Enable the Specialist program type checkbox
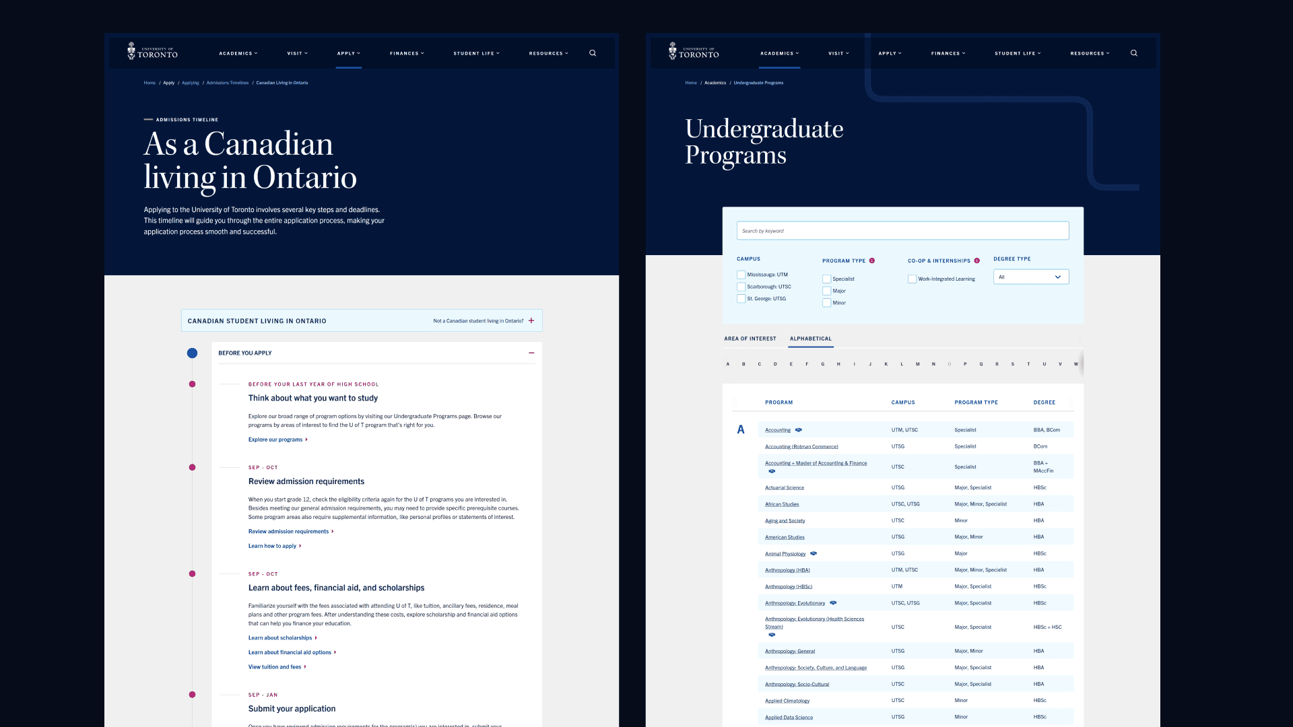This screenshot has height=727, width=1293. tap(826, 279)
